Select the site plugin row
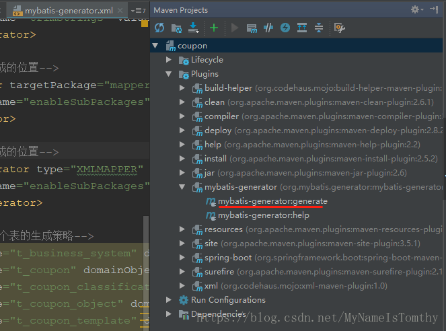The image size is (446, 331). (296, 244)
